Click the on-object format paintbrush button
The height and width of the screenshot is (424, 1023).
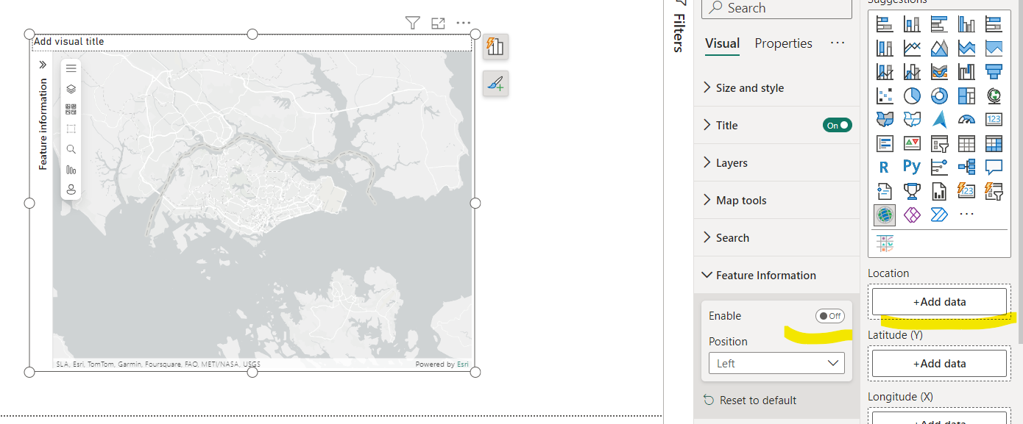(495, 83)
